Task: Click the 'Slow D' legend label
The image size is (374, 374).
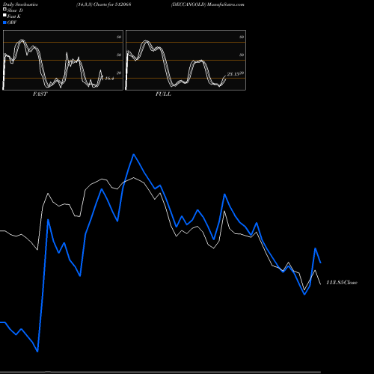Action: [15, 10]
